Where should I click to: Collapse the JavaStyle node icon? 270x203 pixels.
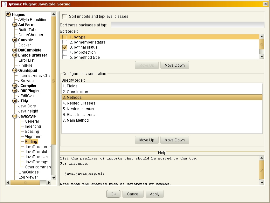[x=15, y=116]
